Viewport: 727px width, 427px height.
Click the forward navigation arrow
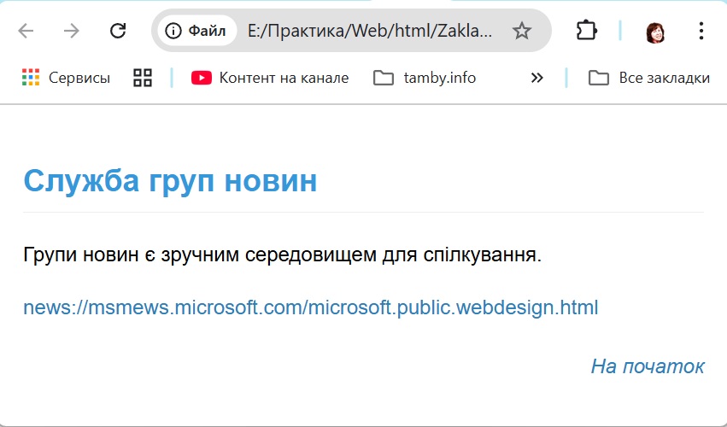tap(72, 32)
